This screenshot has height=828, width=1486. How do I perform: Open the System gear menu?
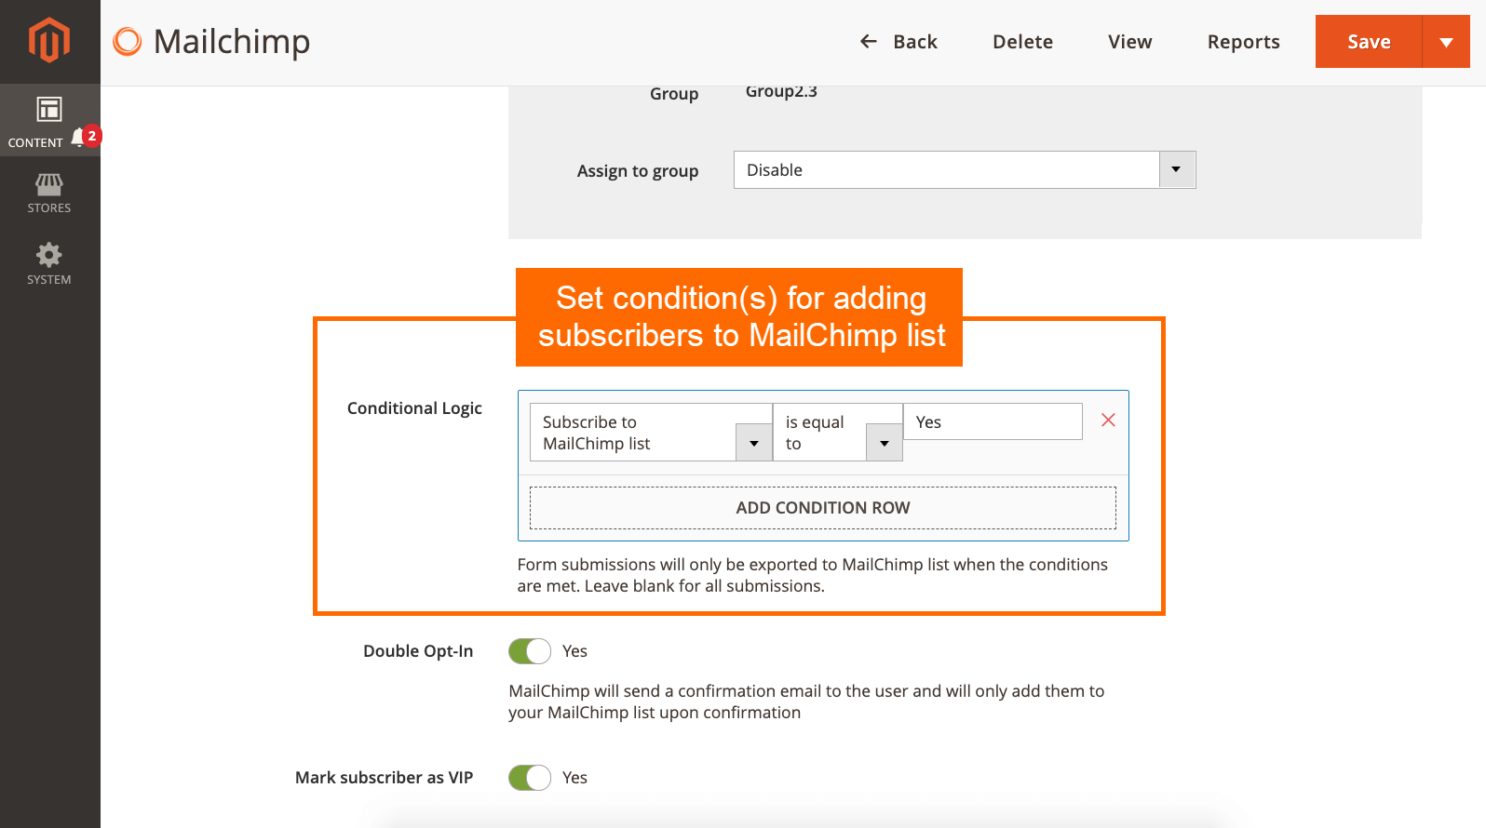pos(49,263)
